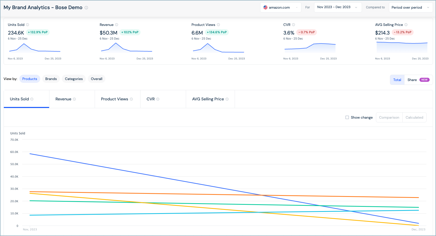
Task: Click the -13.2% PoP badge
Action: pos(403,32)
